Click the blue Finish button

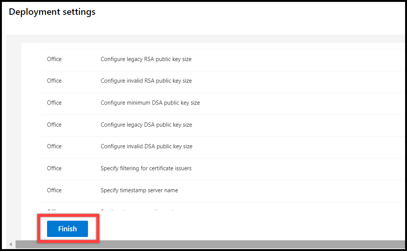point(67,229)
